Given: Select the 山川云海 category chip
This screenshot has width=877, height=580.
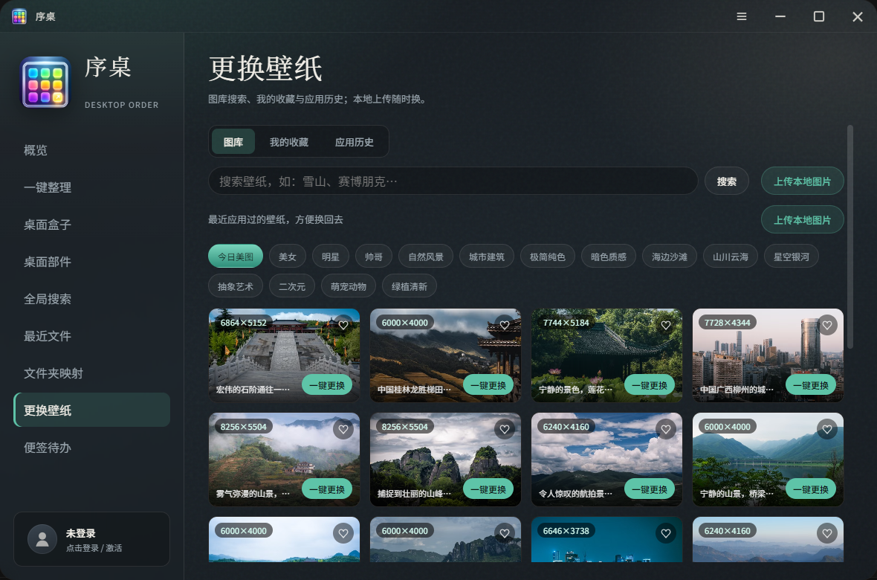Looking at the screenshot, I should click(731, 257).
